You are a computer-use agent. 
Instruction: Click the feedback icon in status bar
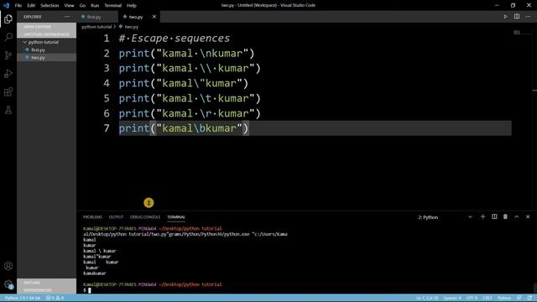519,298
